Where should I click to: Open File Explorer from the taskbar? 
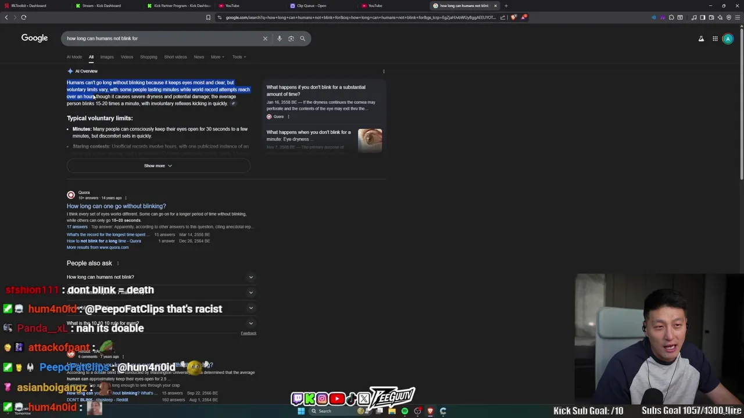click(392, 411)
